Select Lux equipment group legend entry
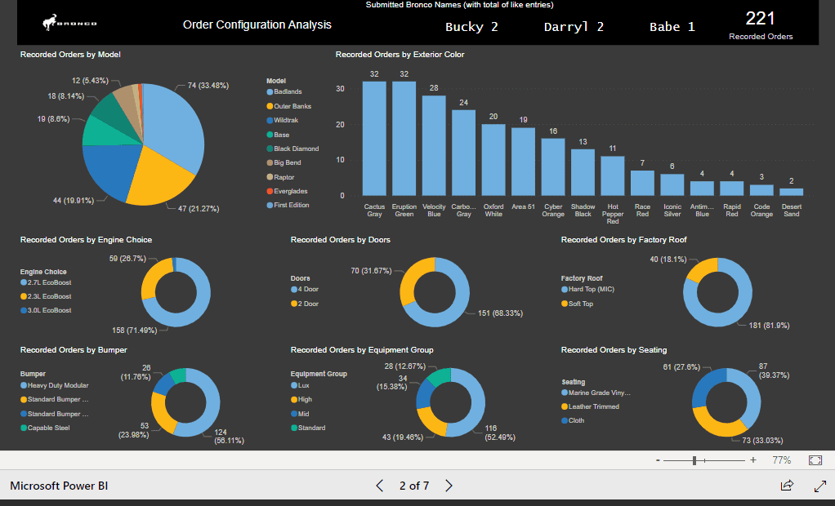This screenshot has width=835, height=506. pyautogui.click(x=301, y=385)
